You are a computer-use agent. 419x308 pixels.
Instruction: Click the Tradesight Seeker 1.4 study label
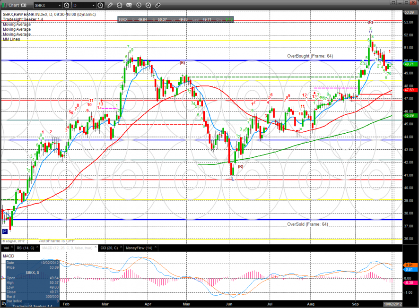23,19
